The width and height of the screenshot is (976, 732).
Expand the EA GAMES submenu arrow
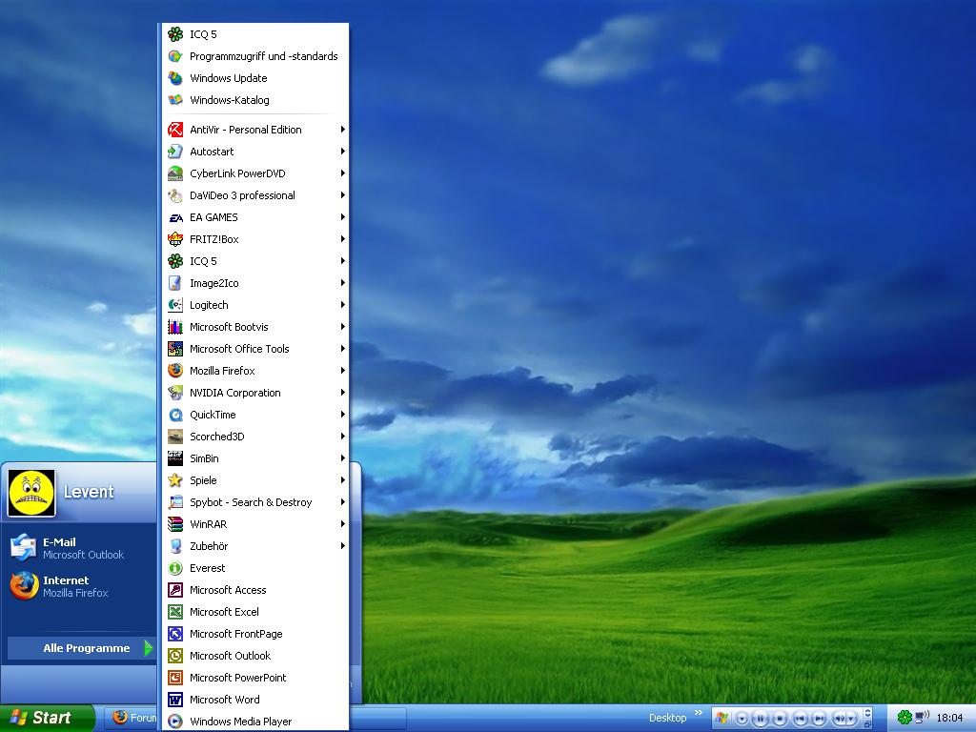342,217
